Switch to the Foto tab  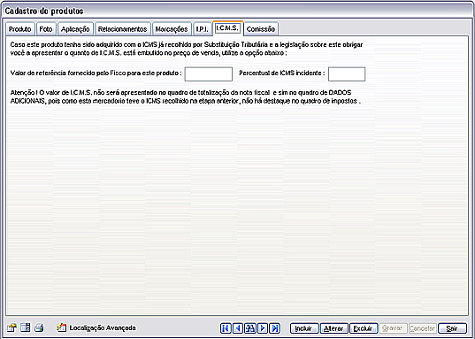[46, 29]
